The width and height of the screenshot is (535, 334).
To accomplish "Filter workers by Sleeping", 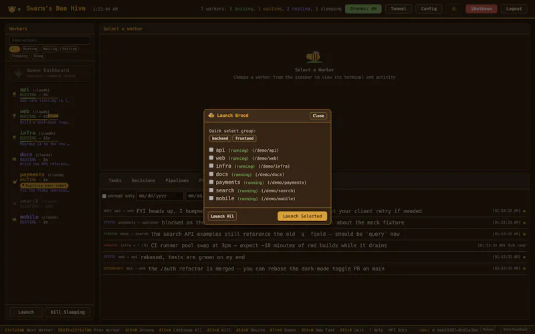I will [19, 56].
